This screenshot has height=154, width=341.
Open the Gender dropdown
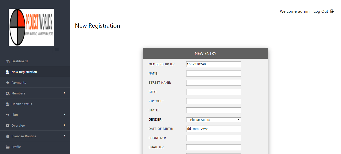[x=214, y=120]
